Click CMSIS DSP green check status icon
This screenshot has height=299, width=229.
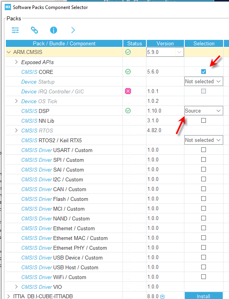128,111
